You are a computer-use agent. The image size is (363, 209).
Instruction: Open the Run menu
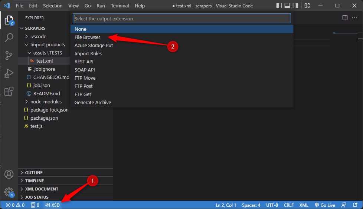(x=101, y=6)
